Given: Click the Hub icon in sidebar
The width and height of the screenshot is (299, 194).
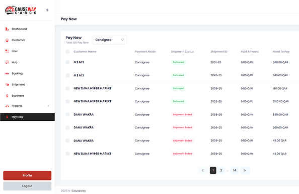Looking at the screenshot, I should click(x=7, y=62).
